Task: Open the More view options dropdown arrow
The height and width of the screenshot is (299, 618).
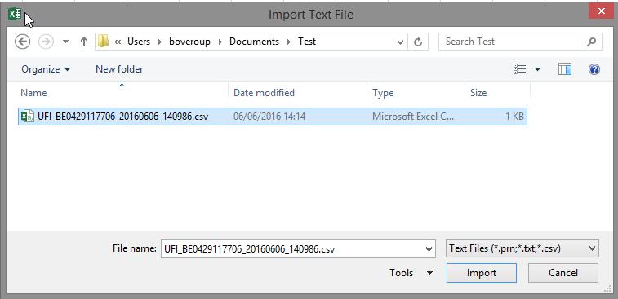Action: pyautogui.click(x=537, y=69)
